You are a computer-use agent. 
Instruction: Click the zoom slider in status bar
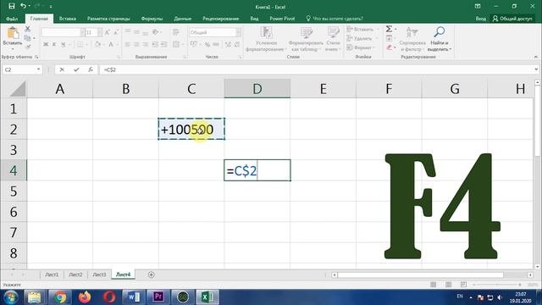(497, 285)
